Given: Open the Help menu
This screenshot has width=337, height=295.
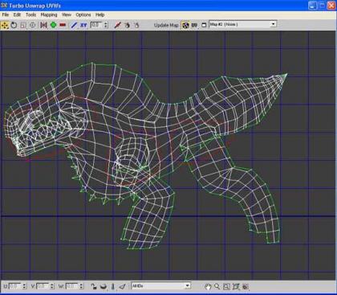Looking at the screenshot, I should (x=99, y=14).
